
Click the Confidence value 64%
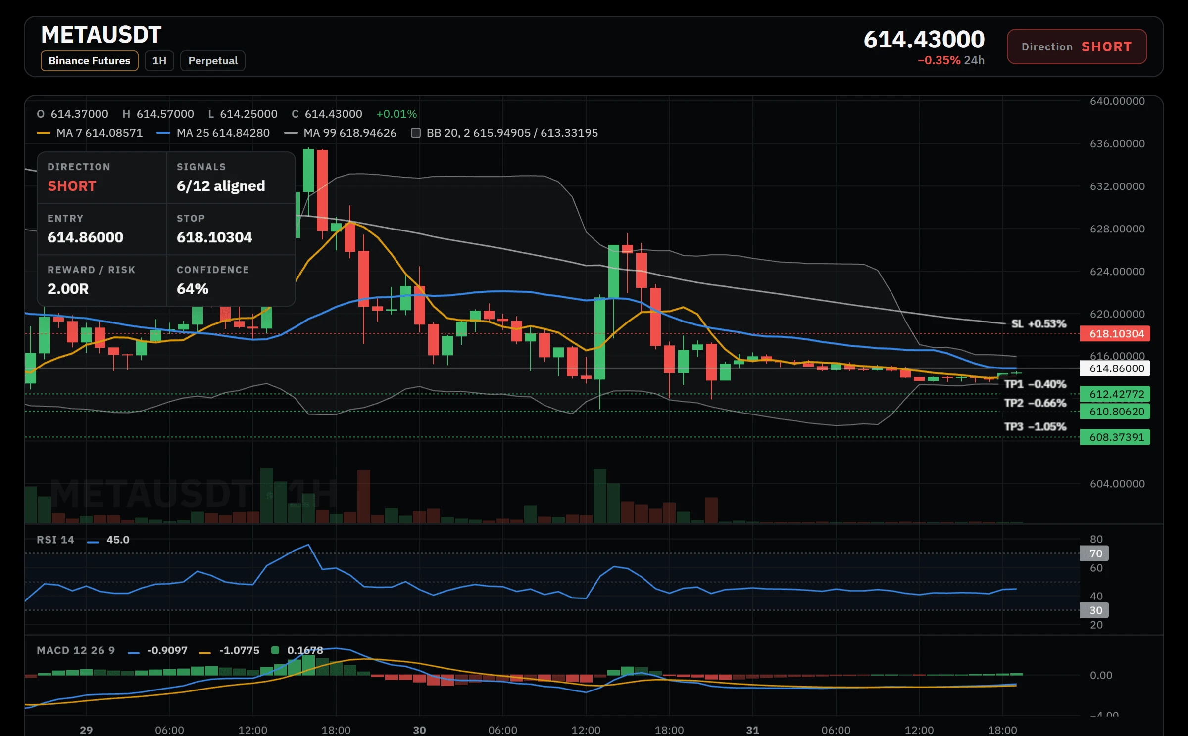(193, 289)
